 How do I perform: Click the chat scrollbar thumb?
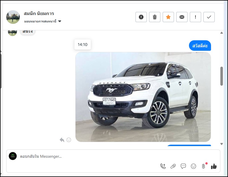click(221, 76)
